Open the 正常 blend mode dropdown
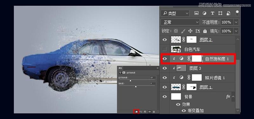 coord(180,22)
